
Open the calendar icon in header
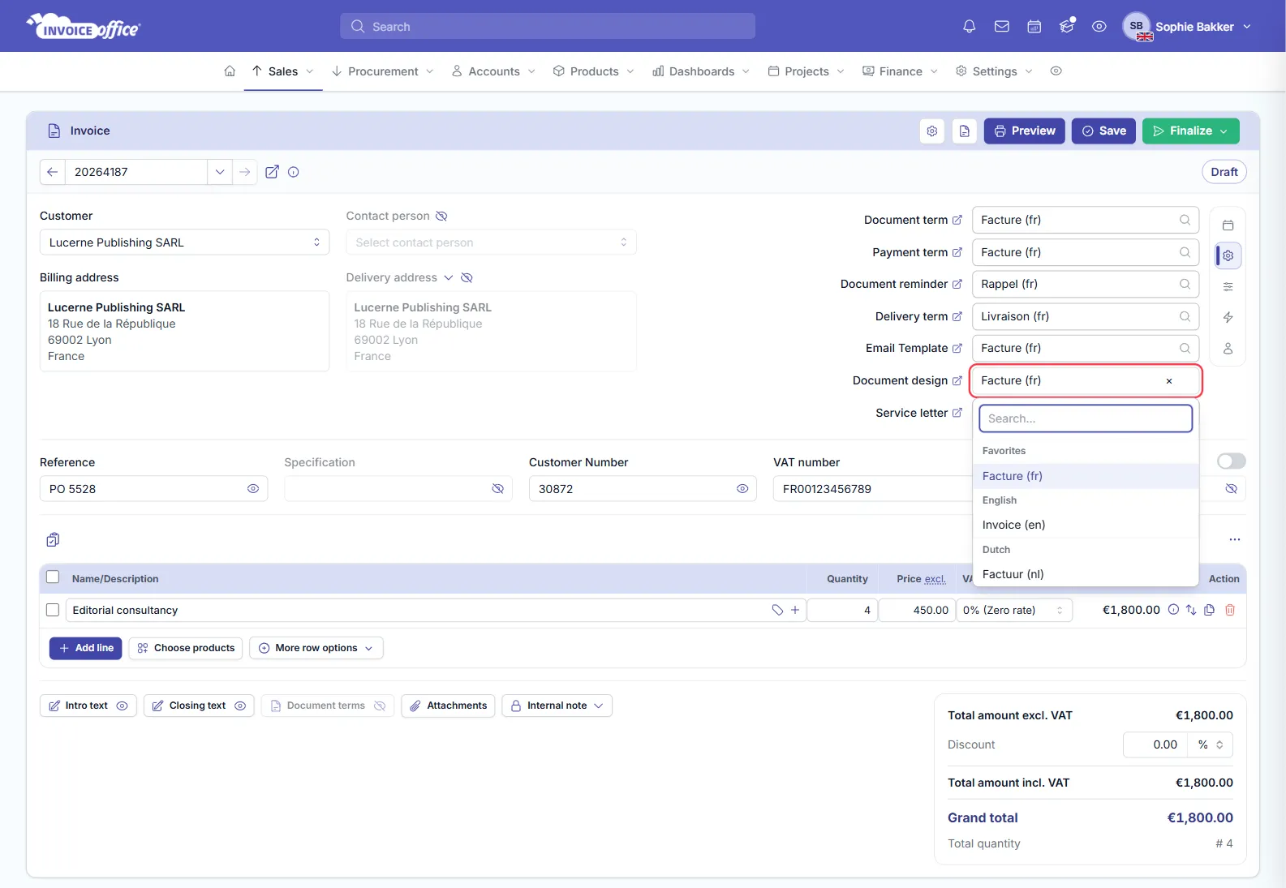coord(1034,27)
